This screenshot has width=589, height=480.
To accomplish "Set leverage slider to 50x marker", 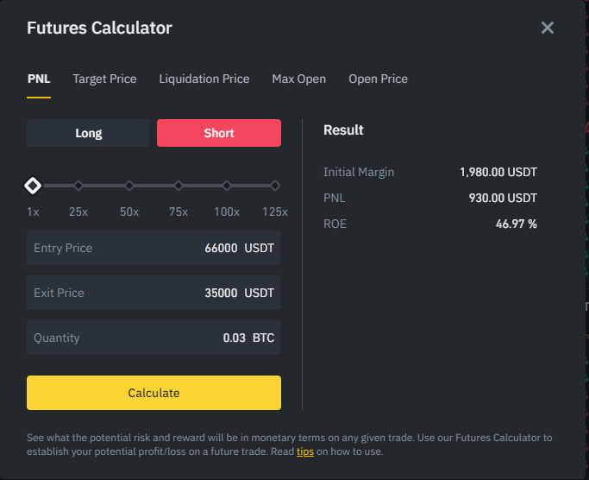I will (x=129, y=186).
